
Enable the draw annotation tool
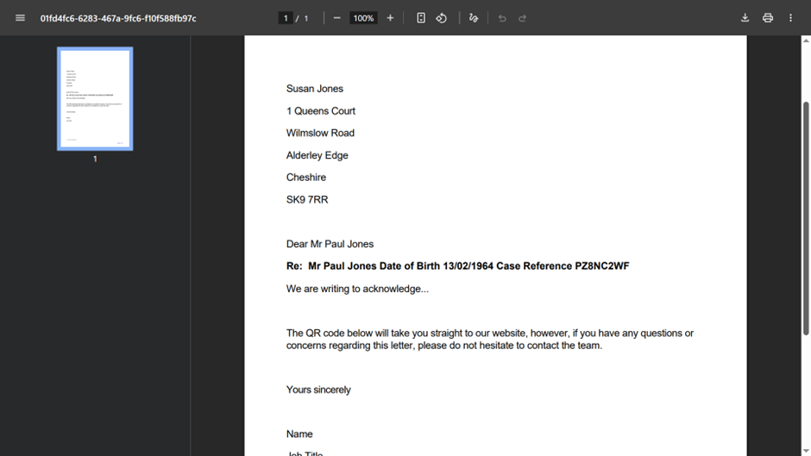(x=474, y=18)
